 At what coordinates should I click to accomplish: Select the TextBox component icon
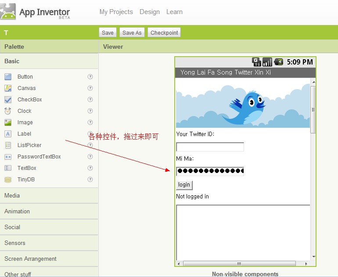click(x=8, y=168)
